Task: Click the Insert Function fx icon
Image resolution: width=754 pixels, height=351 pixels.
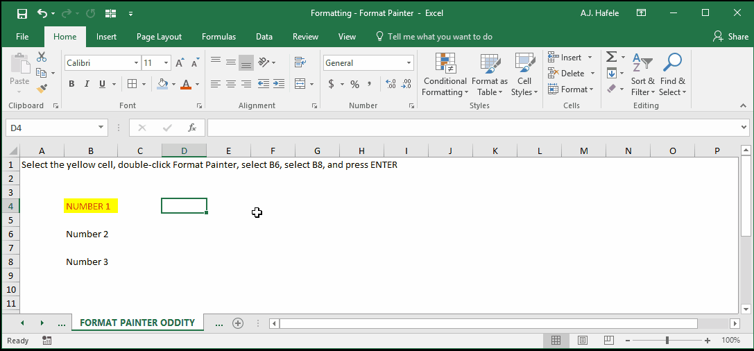Action: coord(192,128)
